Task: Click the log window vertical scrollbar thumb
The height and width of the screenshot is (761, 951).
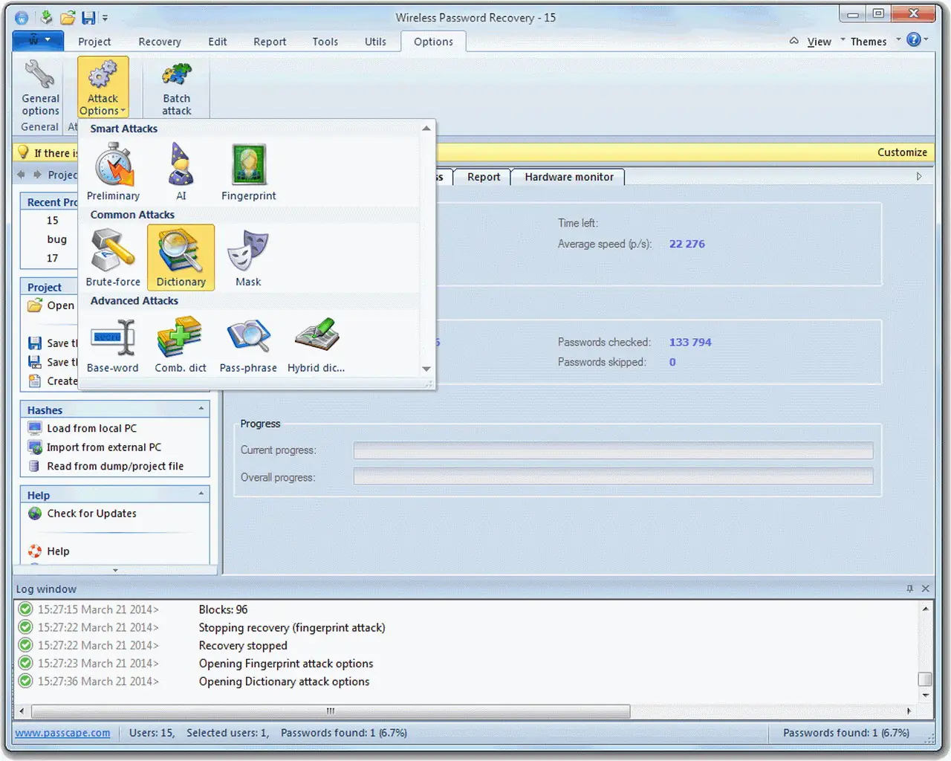Action: 925,679
